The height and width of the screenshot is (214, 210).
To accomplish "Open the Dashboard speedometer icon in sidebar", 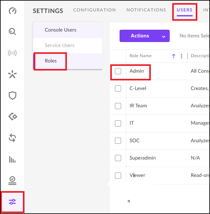I will tap(12, 11).
